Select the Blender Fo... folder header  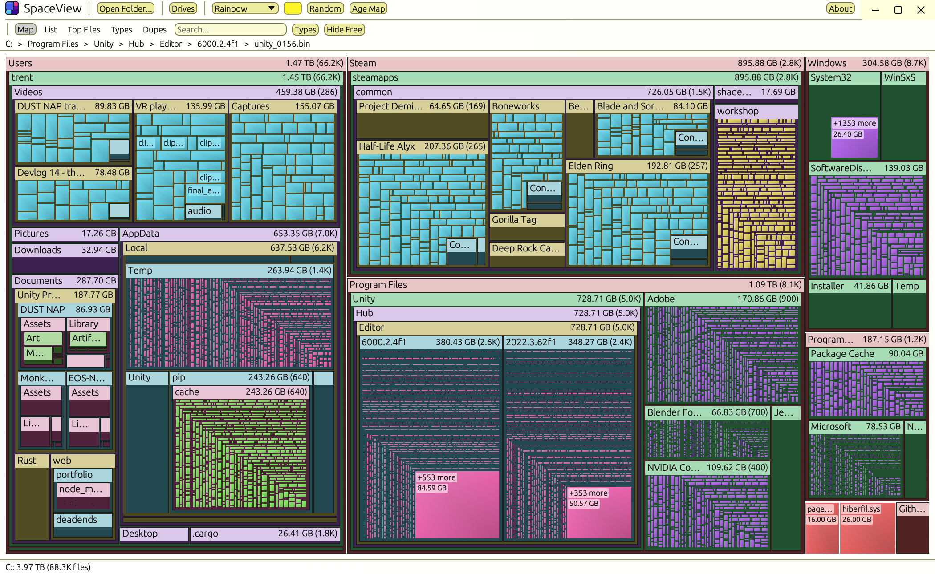[707, 412]
